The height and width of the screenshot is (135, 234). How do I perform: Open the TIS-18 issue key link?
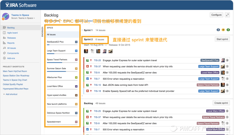[97, 91]
